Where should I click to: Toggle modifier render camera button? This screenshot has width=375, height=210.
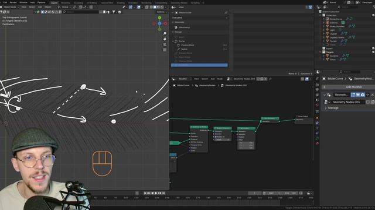click(363, 94)
